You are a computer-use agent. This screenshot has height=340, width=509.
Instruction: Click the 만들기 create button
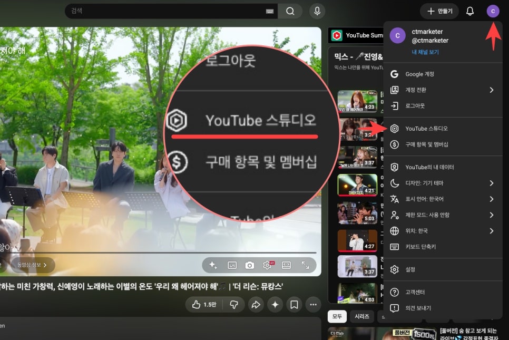click(x=439, y=12)
